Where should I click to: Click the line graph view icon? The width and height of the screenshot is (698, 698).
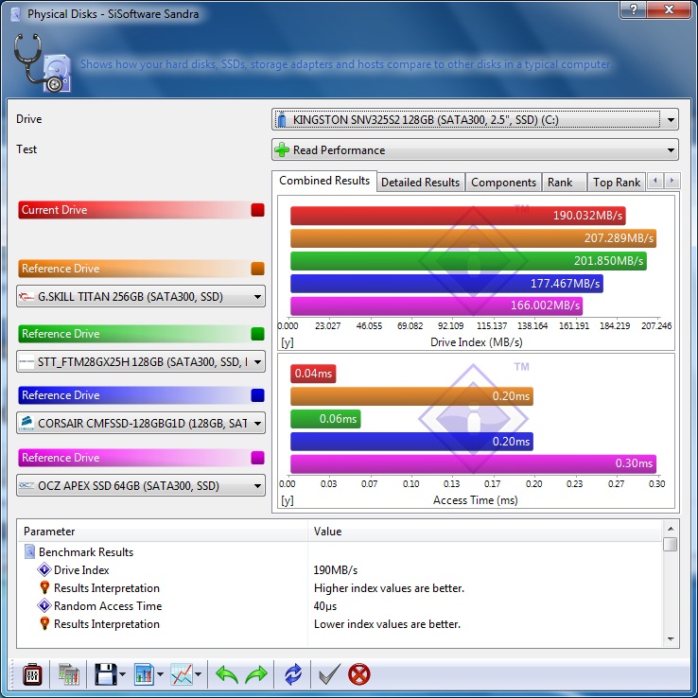(183, 675)
